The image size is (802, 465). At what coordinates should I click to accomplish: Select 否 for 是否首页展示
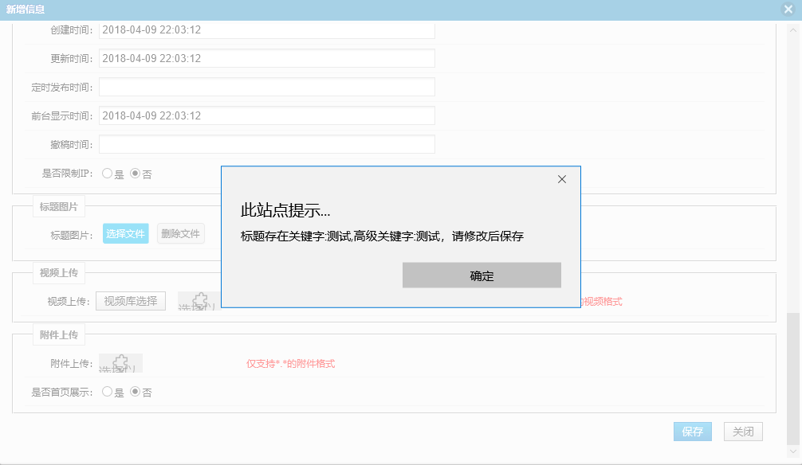click(x=135, y=392)
